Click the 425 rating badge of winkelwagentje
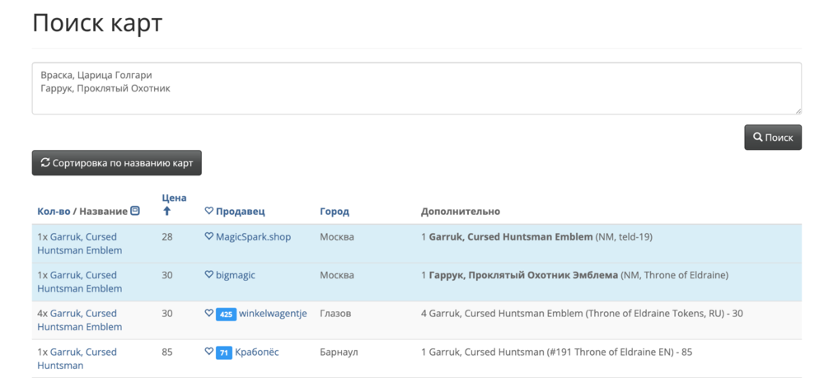This screenshot has height=378, width=824. click(226, 314)
